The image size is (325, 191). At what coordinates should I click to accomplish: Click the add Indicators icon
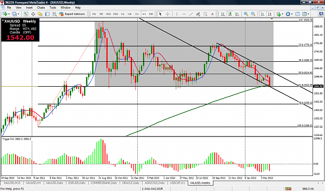278,14
